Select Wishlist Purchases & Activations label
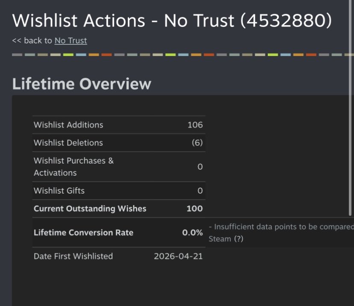The height and width of the screenshot is (306, 354). click(x=74, y=167)
